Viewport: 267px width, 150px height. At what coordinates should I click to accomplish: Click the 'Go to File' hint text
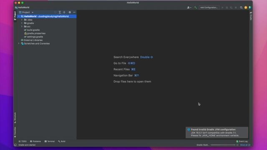120,63
